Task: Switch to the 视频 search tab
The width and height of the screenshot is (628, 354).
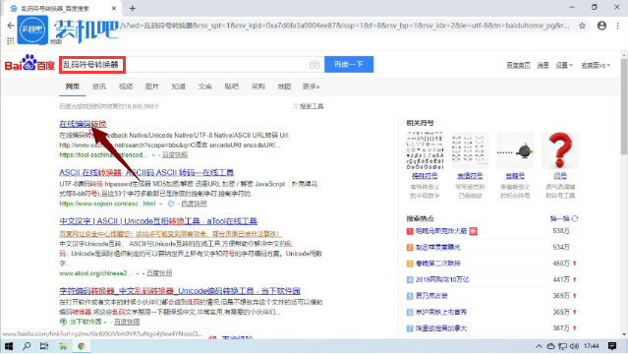Action: [x=126, y=87]
